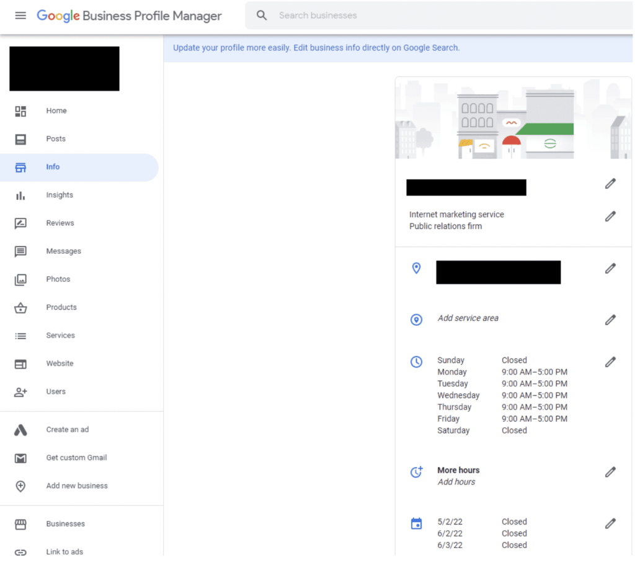Open the Website section
This screenshot has height=568, width=635.
click(60, 363)
